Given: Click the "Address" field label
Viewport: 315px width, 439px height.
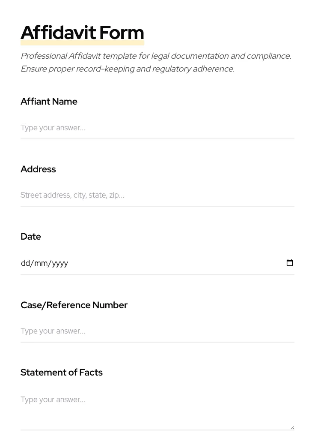Looking at the screenshot, I should pos(38,169).
